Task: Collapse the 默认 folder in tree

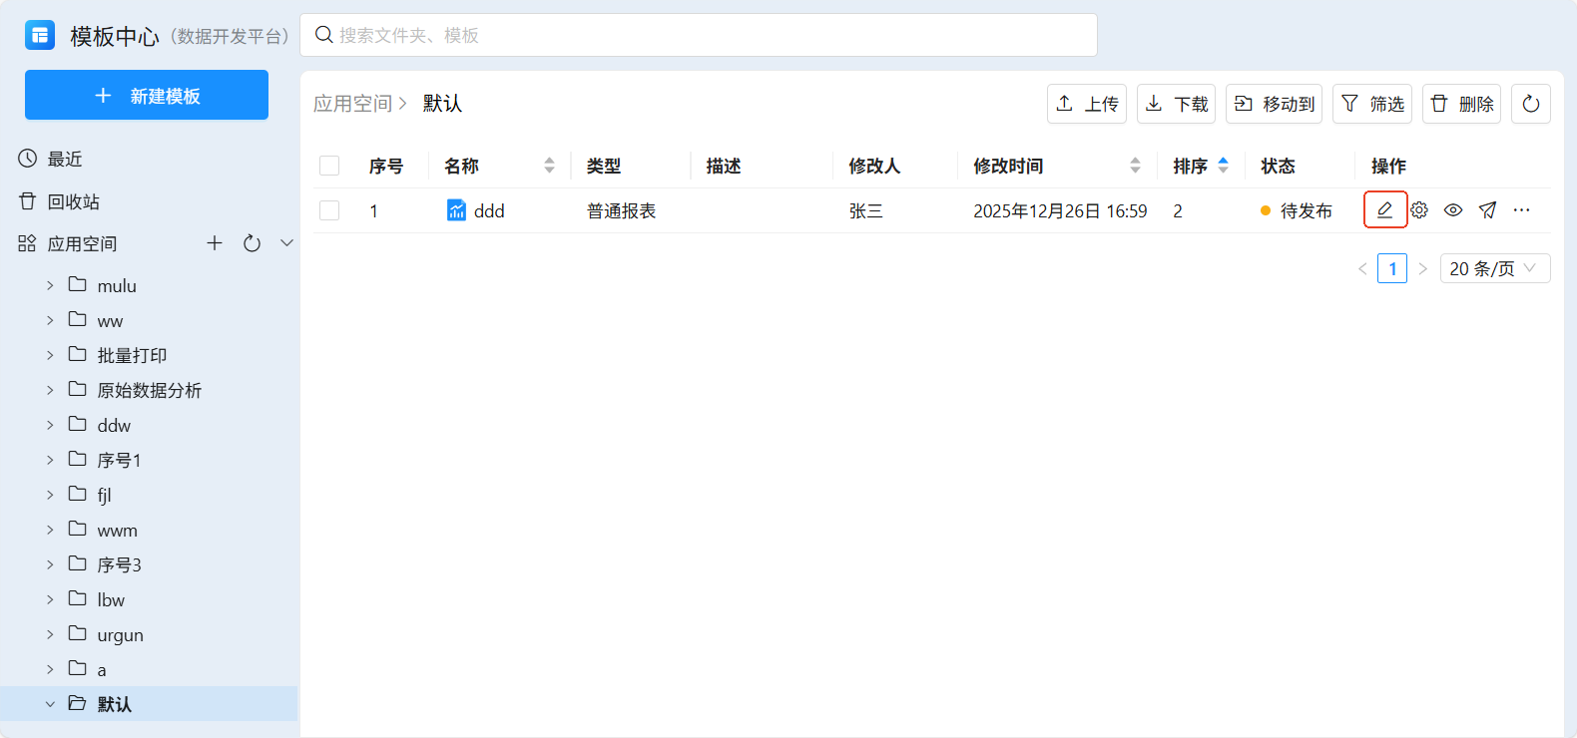Action: (x=50, y=704)
